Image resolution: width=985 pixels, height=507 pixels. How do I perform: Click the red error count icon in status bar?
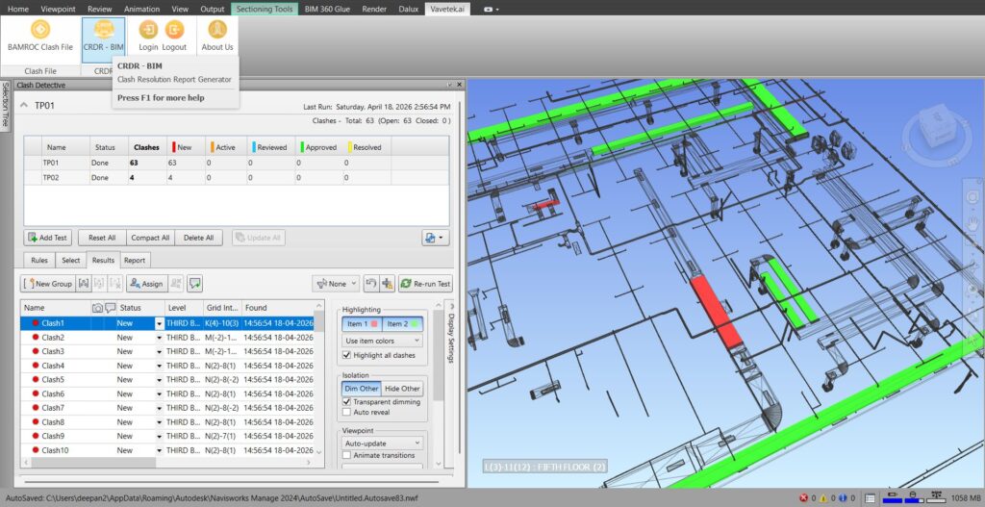803,498
